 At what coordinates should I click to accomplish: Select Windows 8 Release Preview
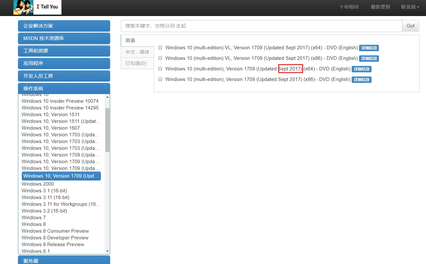coord(53,244)
